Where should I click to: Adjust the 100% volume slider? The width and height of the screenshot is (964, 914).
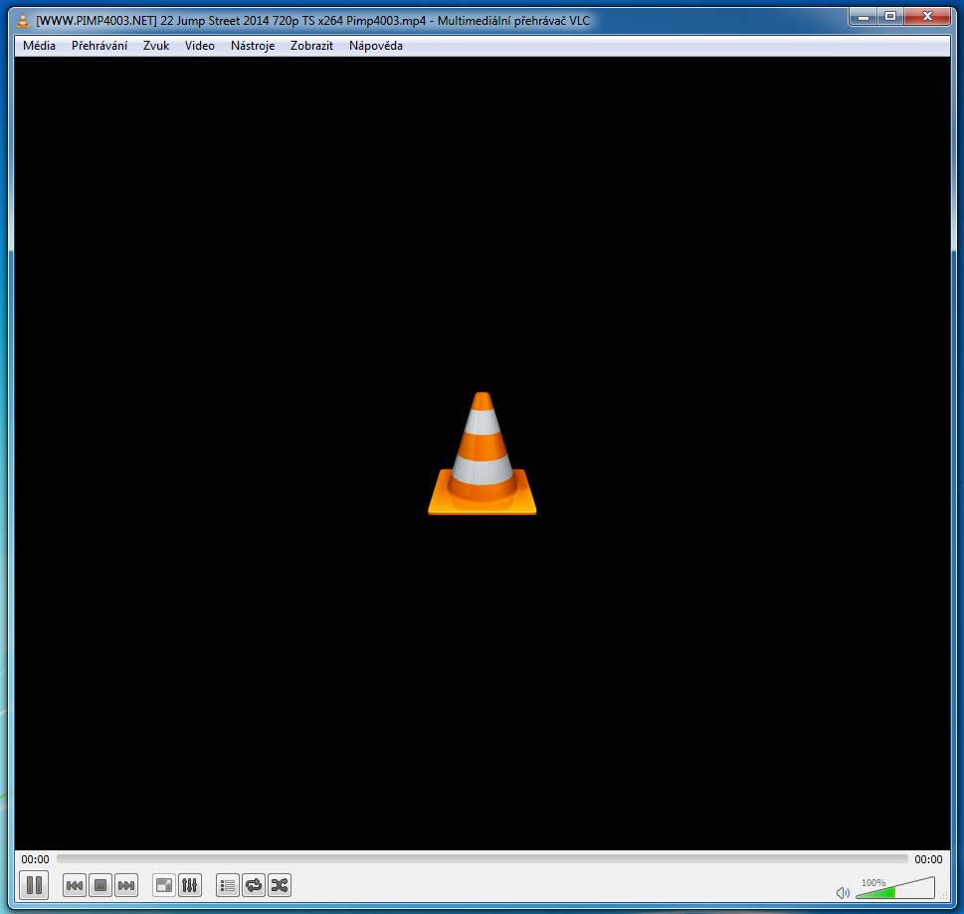pyautogui.click(x=895, y=888)
